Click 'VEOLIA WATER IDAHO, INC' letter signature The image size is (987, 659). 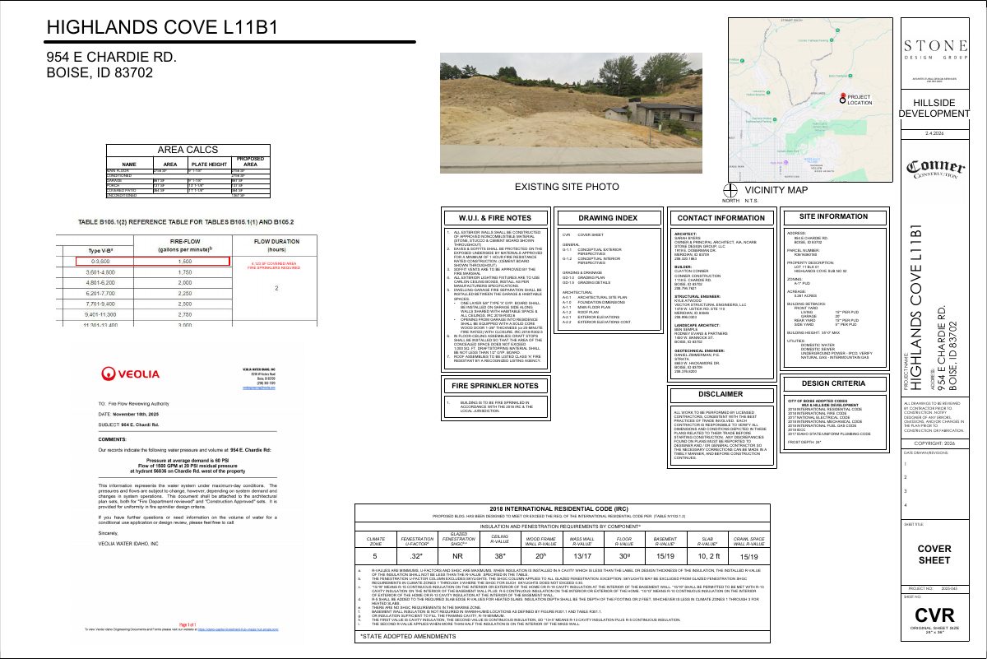click(x=128, y=544)
